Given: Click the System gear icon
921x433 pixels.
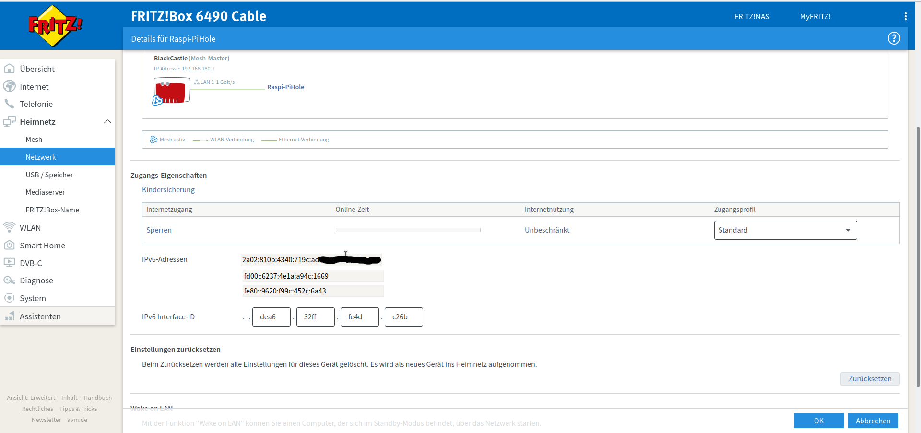Looking at the screenshot, I should [9, 298].
